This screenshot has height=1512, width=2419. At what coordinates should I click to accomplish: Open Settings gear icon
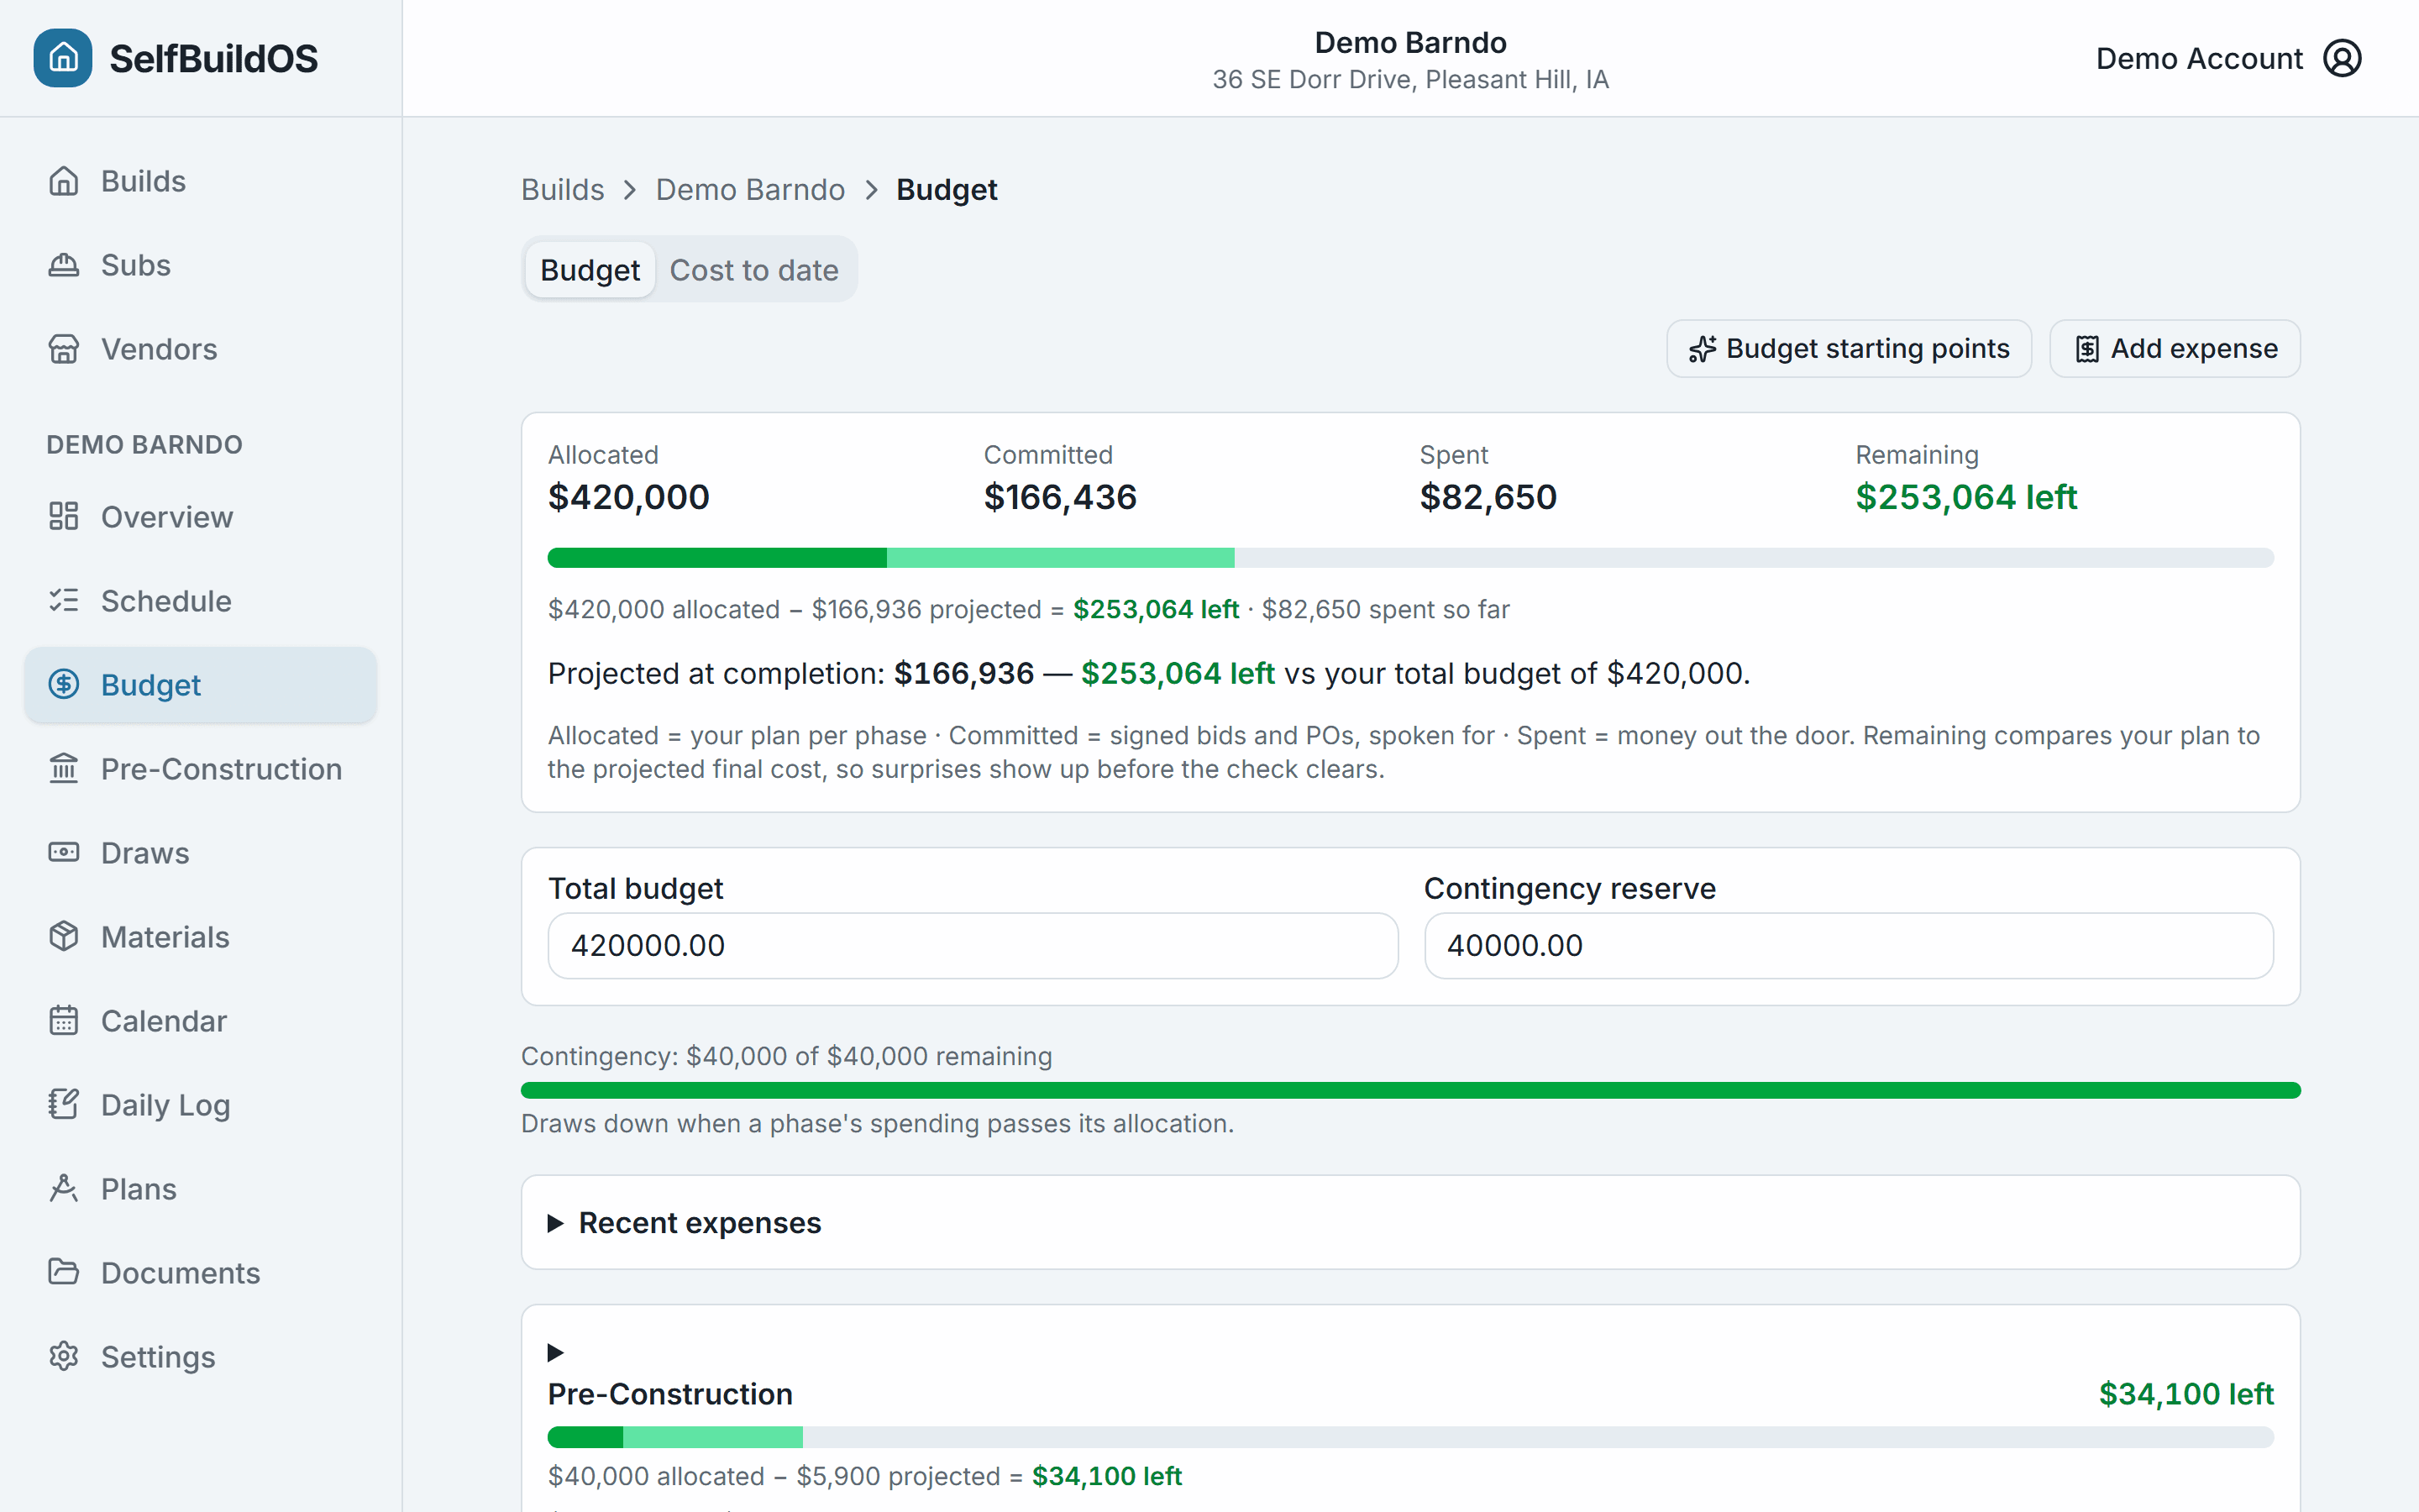(64, 1357)
